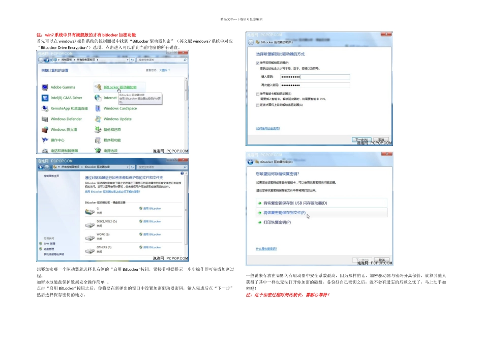483x342 pixels.
Task: Open Windows CardSpace icon
Action: tap(98, 108)
